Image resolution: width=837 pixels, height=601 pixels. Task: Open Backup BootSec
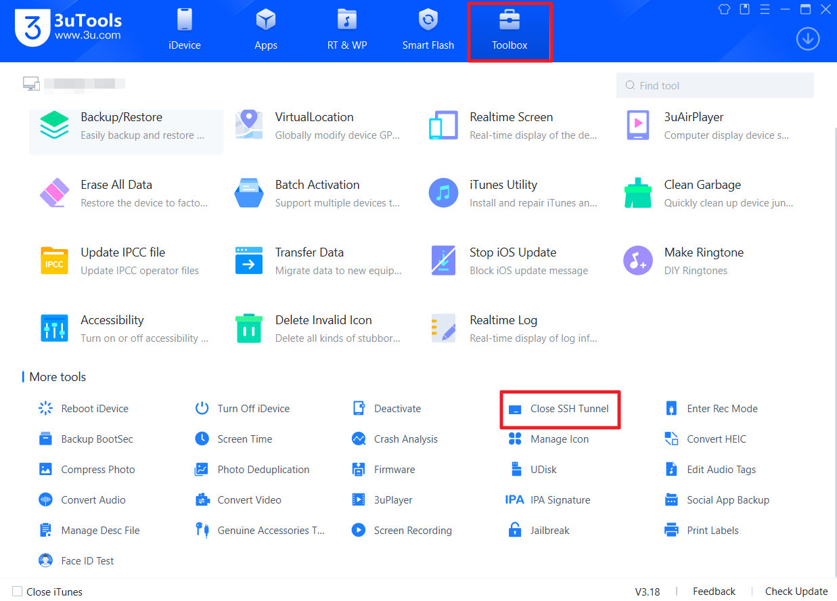[86, 439]
